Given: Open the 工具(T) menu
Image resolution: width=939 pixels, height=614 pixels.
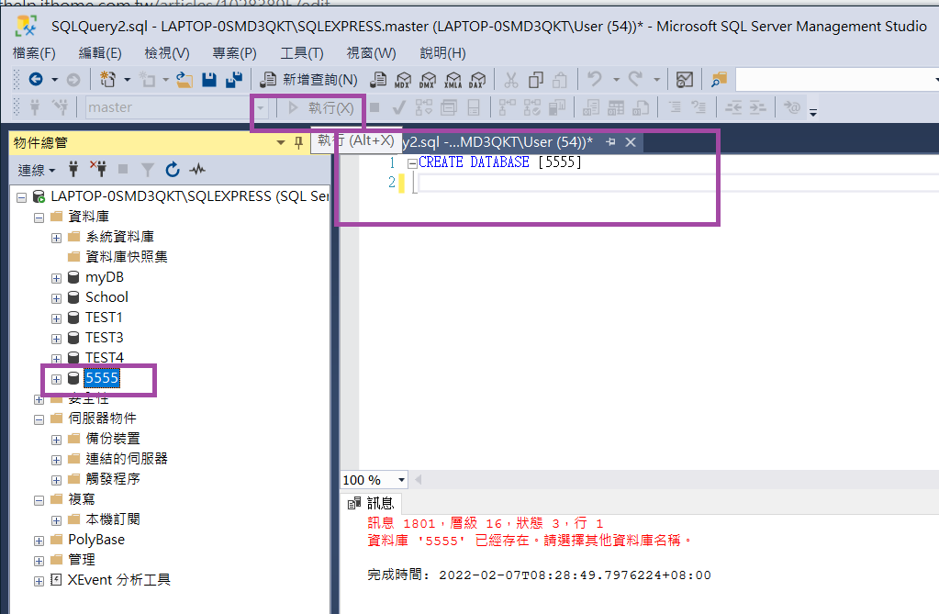Looking at the screenshot, I should point(302,53).
